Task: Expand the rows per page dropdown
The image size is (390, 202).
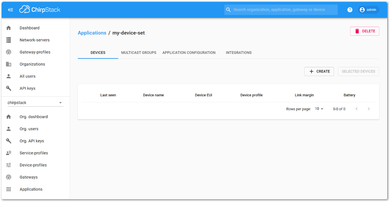Action: [x=319, y=109]
